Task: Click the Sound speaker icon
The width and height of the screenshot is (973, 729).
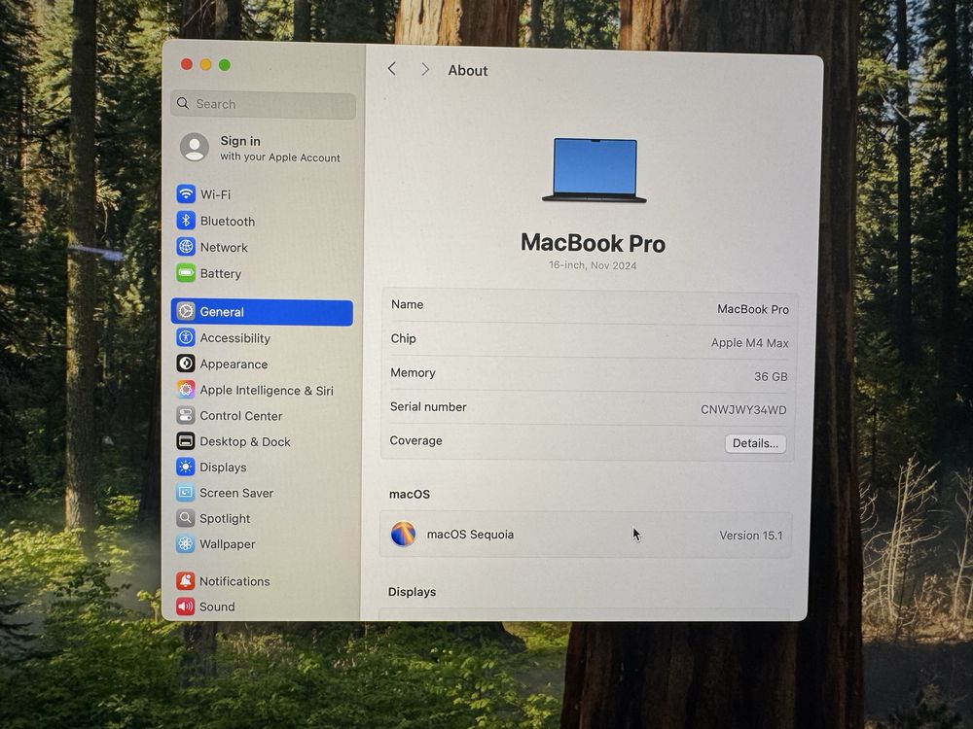Action: coord(186,607)
